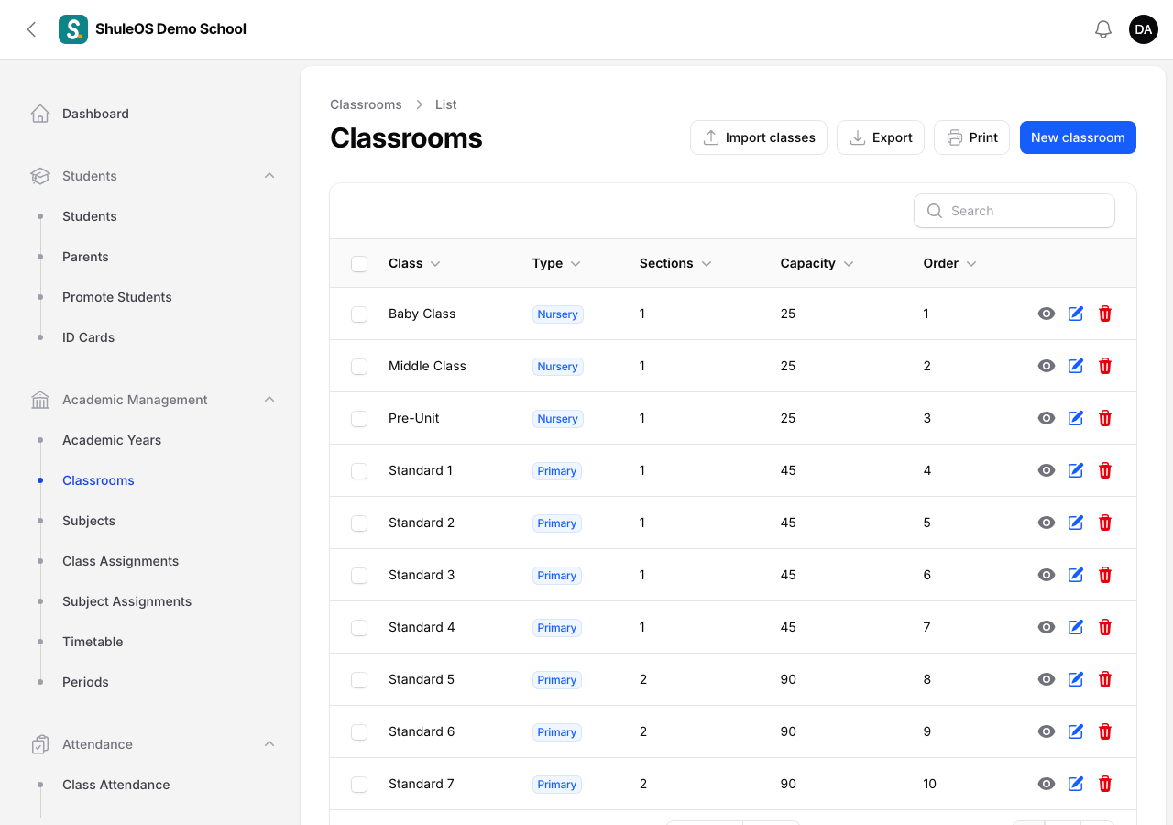Click the back arrow in the header
1173x825 pixels.
[31, 29]
